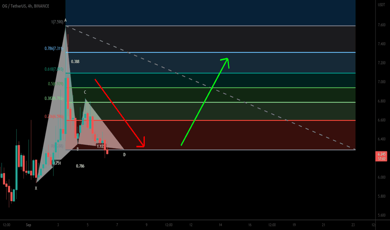Select the current price tag 6.245
This screenshot has width=390, height=230.
click(381, 154)
